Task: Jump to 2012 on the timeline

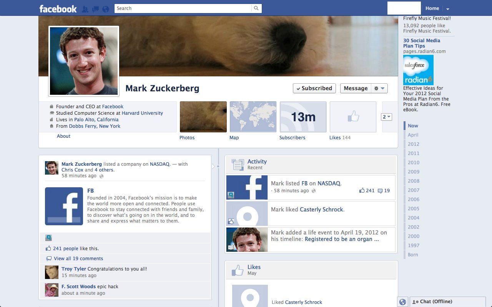Action: (414, 144)
